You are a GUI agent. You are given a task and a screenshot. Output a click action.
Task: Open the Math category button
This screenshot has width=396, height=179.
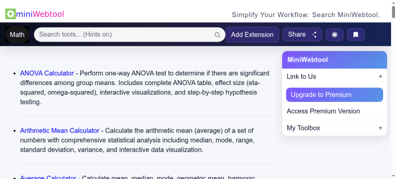pyautogui.click(x=17, y=35)
